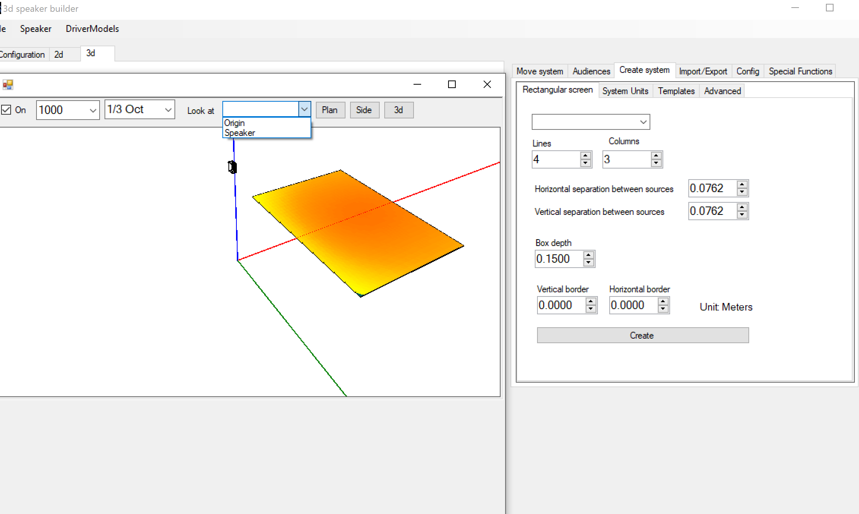This screenshot has width=859, height=514.
Task: Open the frequency dropdown showing 1000
Action: pos(94,110)
